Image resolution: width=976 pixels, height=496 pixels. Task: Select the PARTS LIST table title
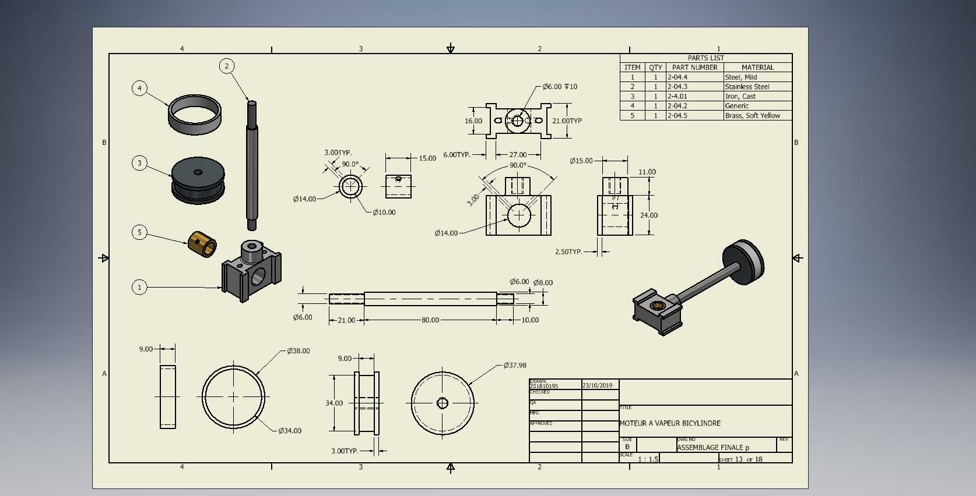click(705, 58)
